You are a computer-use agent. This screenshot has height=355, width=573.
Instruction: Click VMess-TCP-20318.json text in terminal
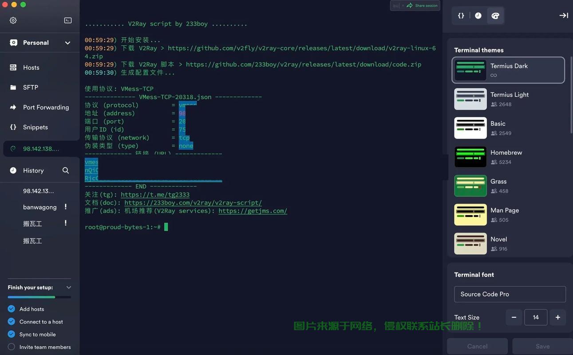tap(175, 97)
